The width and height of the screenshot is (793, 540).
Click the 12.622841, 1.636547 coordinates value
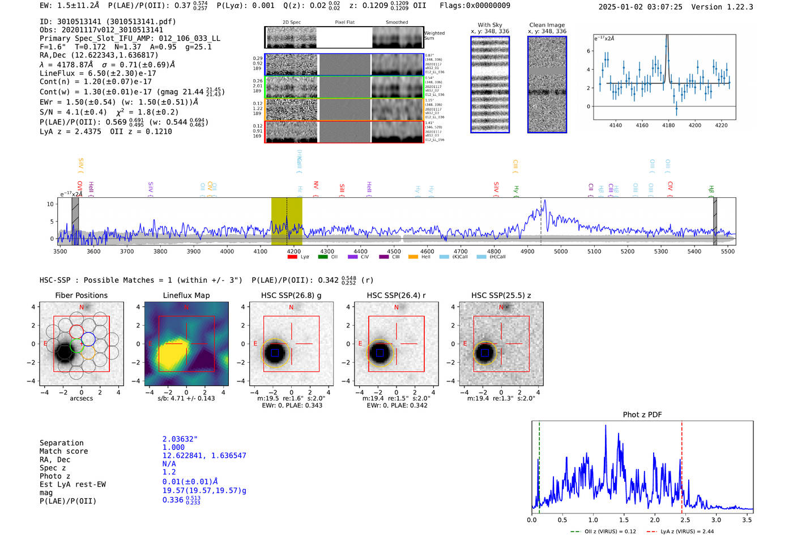204,456
